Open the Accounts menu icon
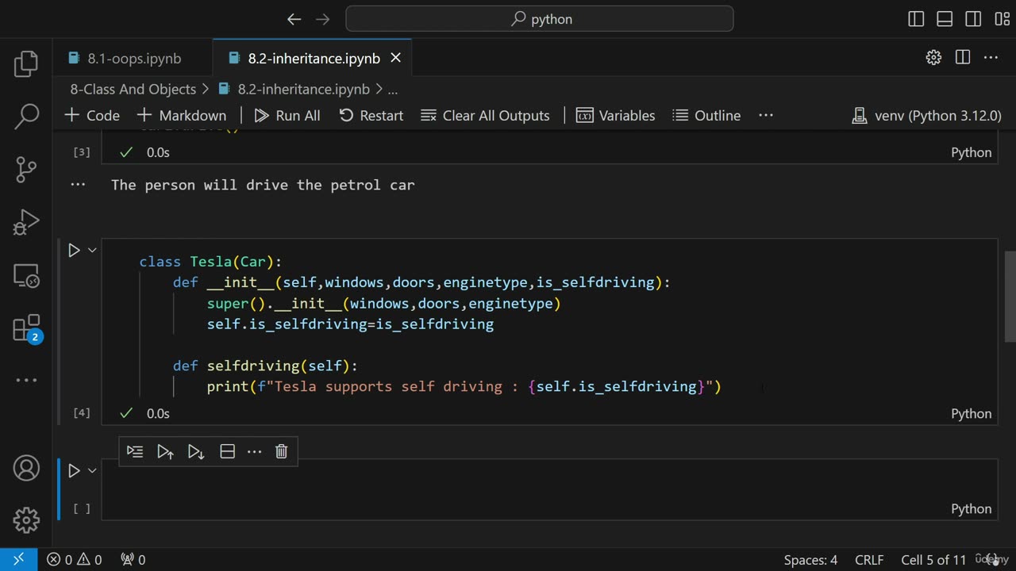 [x=26, y=468]
